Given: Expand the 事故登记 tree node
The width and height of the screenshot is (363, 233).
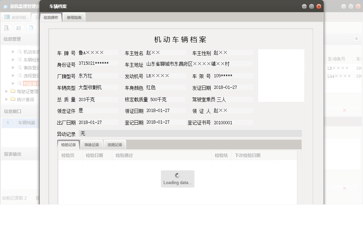Looking at the screenshot, I should coord(13,67).
